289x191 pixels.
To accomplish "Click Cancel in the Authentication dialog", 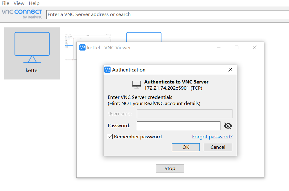I will point(218,147).
